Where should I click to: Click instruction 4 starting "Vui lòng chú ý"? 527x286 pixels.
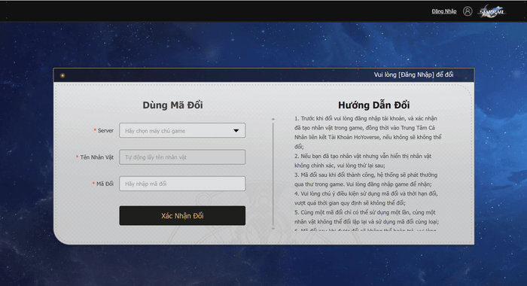366,198
